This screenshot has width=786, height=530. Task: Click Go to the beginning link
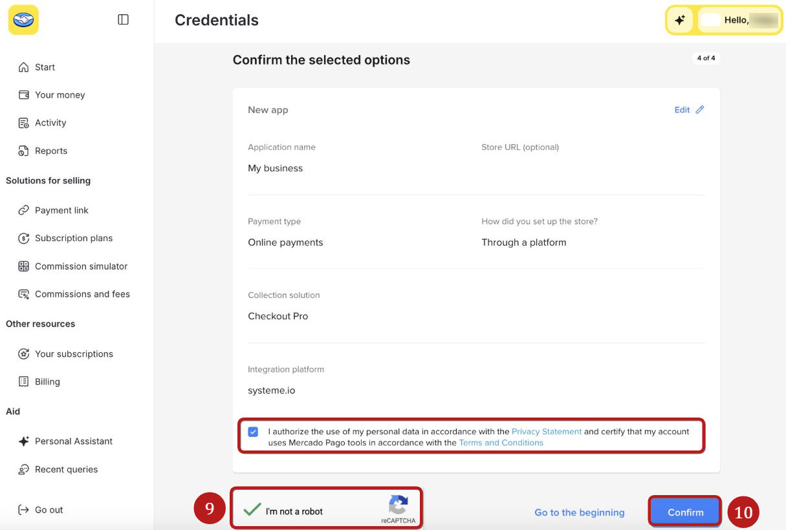pyautogui.click(x=580, y=513)
